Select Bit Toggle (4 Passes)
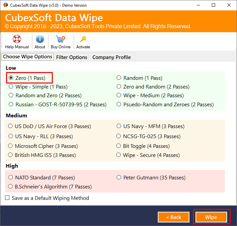This screenshot has width=237, height=226. point(119,146)
